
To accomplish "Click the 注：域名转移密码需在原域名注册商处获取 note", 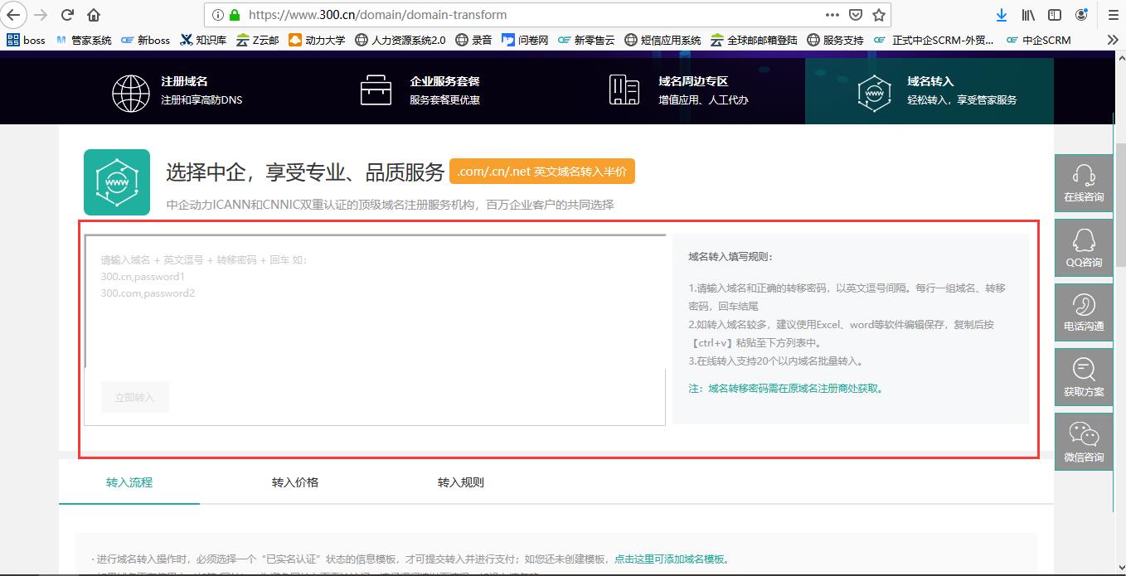I will point(786,388).
